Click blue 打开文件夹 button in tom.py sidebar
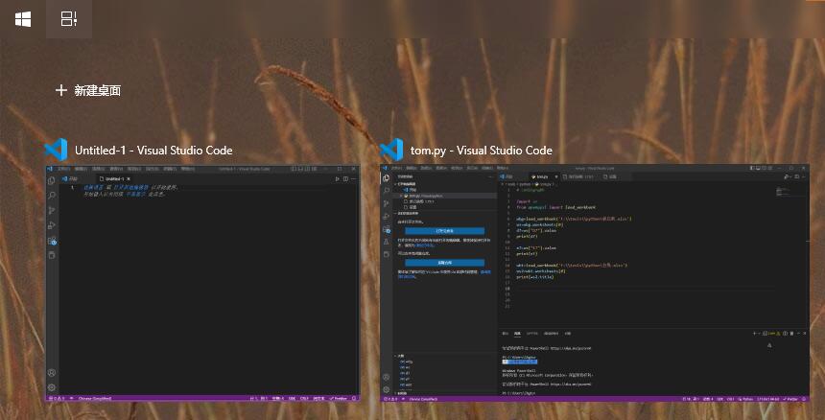825x420 pixels. point(444,231)
